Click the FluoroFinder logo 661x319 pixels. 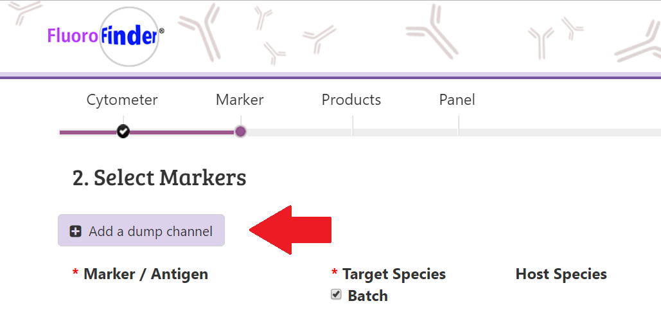[106, 35]
